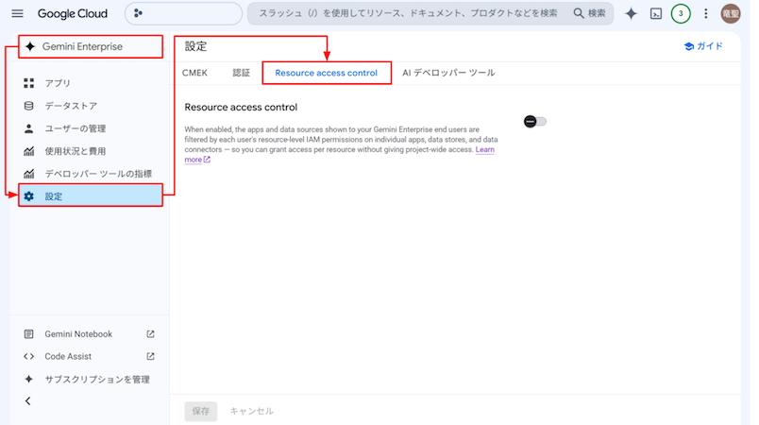
Task: Click the Gemini Notebook page icon
Action: tap(29, 334)
